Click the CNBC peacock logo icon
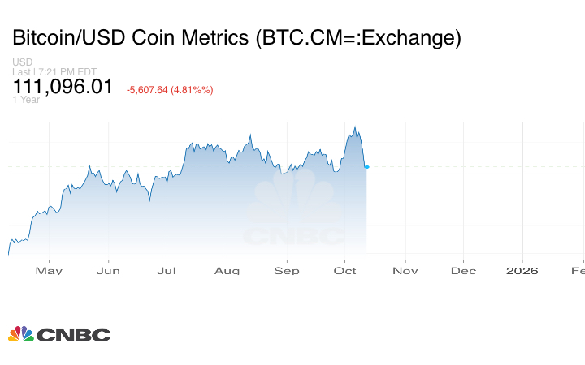 coord(20,334)
